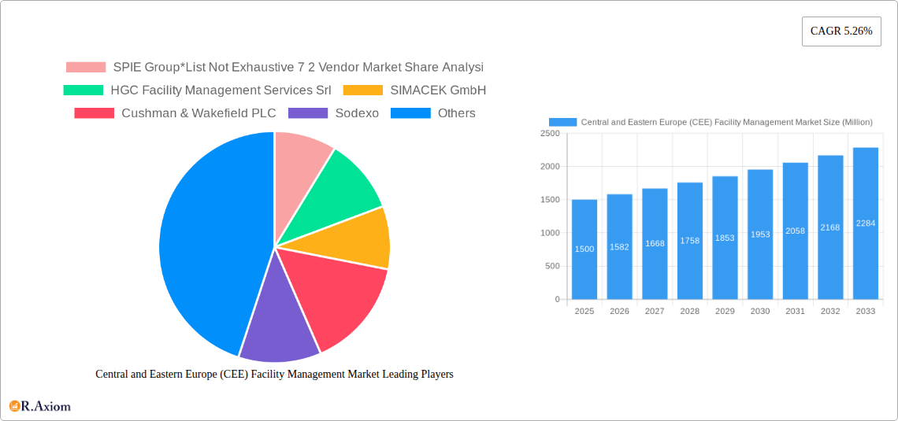
Task: Click the 2025 bar showing 1500
Action: (584, 249)
